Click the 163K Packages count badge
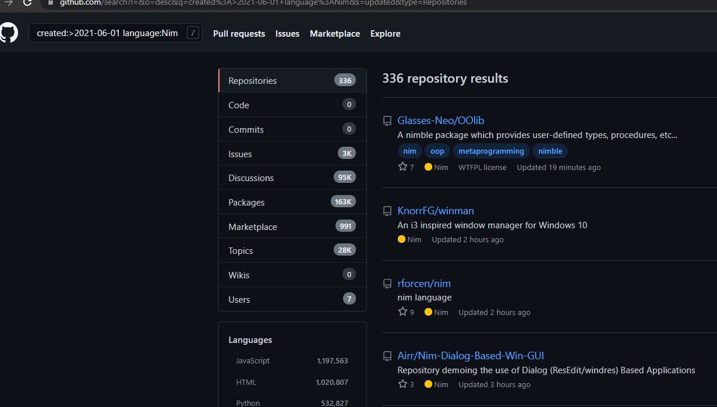The height and width of the screenshot is (407, 717). coord(343,202)
